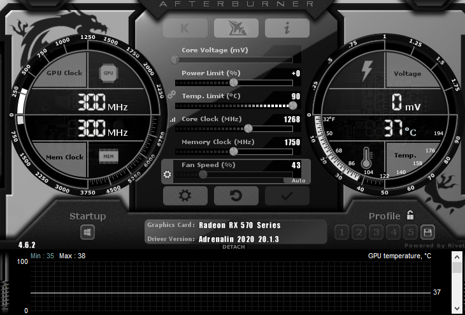Click the Adrenalin 2020 20.1.3 driver text
This screenshot has width=465, height=315.
pos(239,239)
